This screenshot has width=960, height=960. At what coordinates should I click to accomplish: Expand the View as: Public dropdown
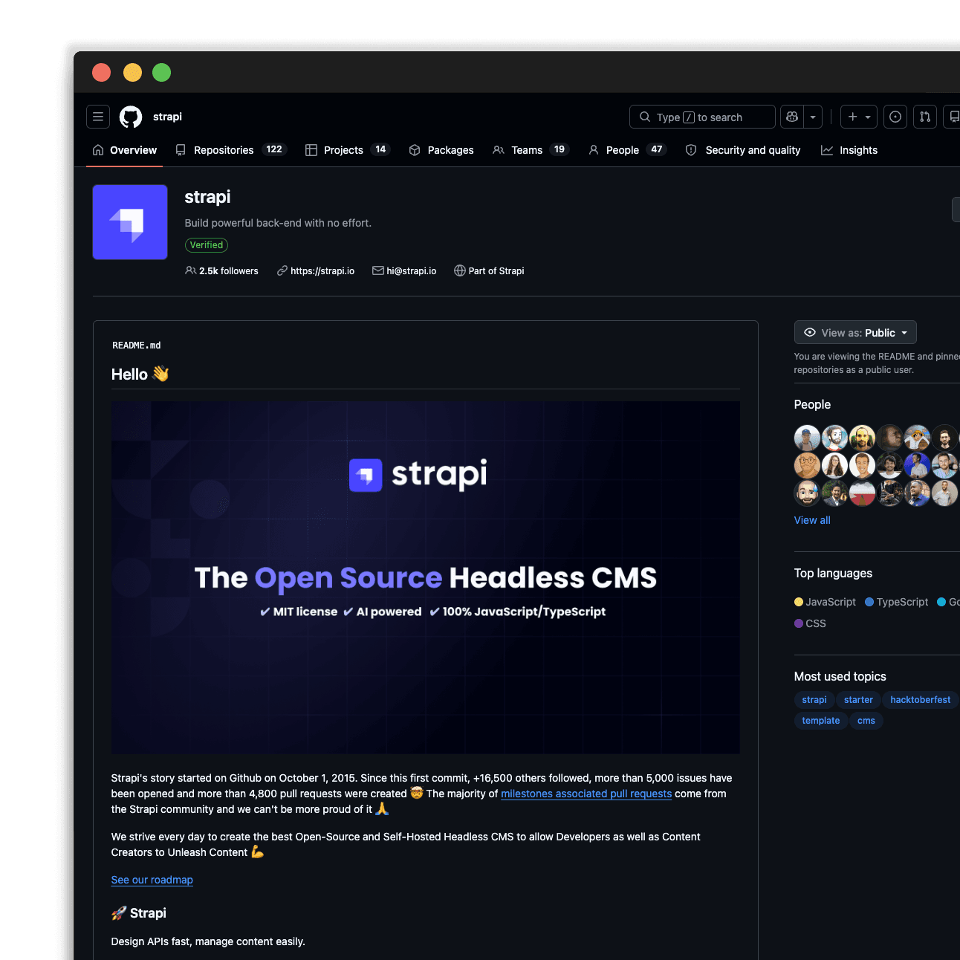point(855,333)
